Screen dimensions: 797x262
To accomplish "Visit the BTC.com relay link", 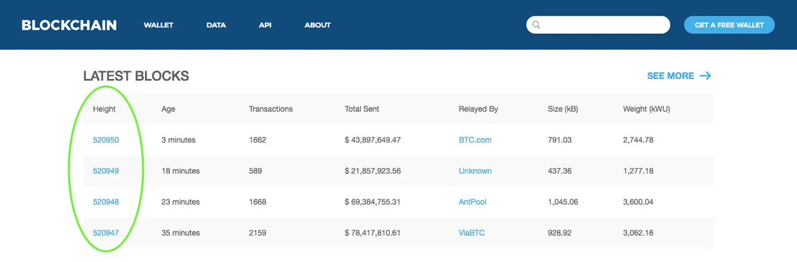I will click(x=475, y=140).
